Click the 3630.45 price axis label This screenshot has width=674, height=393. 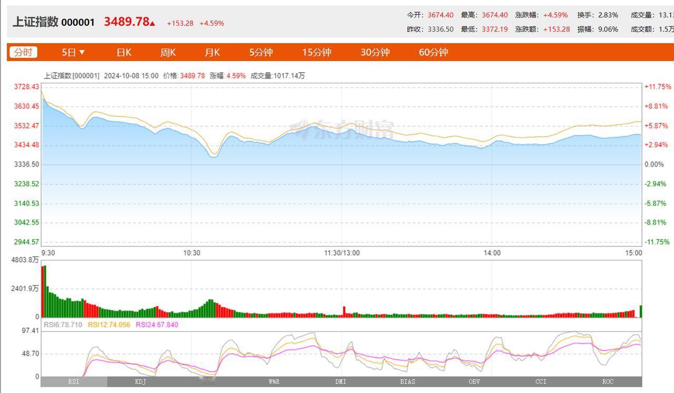coord(26,106)
